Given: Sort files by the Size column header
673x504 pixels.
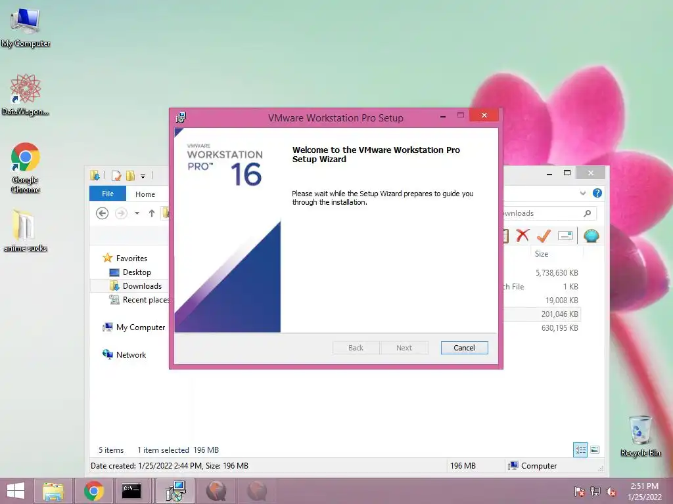Looking at the screenshot, I should (x=542, y=254).
